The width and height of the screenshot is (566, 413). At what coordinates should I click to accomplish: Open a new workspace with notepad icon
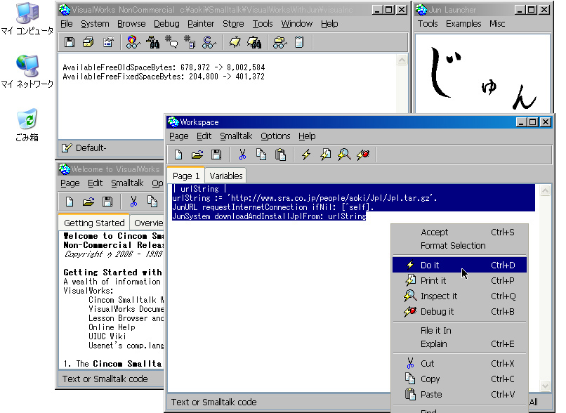(299, 42)
